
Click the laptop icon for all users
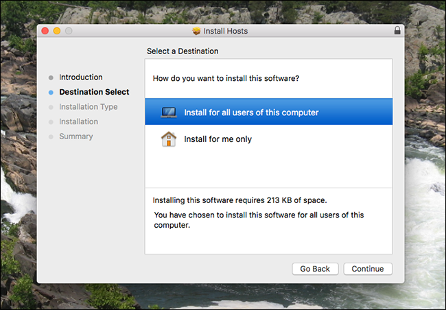tap(169, 112)
